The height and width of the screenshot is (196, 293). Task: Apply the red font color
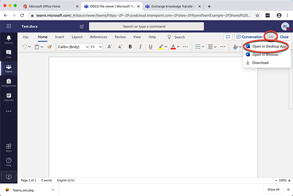[173, 47]
